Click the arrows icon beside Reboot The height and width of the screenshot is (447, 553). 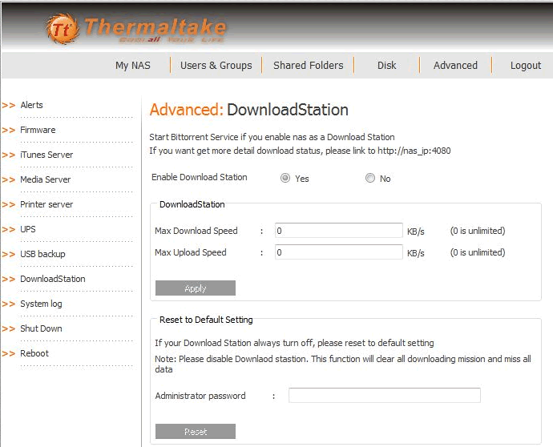pyautogui.click(x=9, y=354)
